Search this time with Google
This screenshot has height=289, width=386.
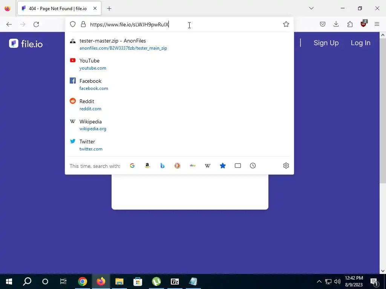pos(132,166)
